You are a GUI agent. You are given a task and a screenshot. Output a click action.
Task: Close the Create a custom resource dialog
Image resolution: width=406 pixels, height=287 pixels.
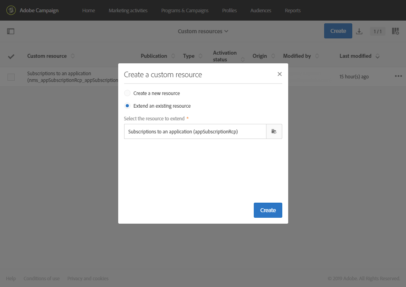pyautogui.click(x=279, y=74)
